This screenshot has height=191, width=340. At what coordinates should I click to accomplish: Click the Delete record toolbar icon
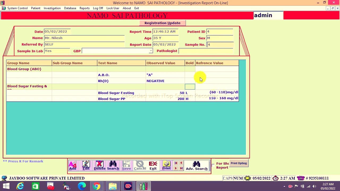pyautogui.click(x=100, y=166)
